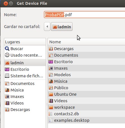This screenshot has height=128, width=125.
Task: Click the Usado recente clock icon
Action: pos(7,55)
